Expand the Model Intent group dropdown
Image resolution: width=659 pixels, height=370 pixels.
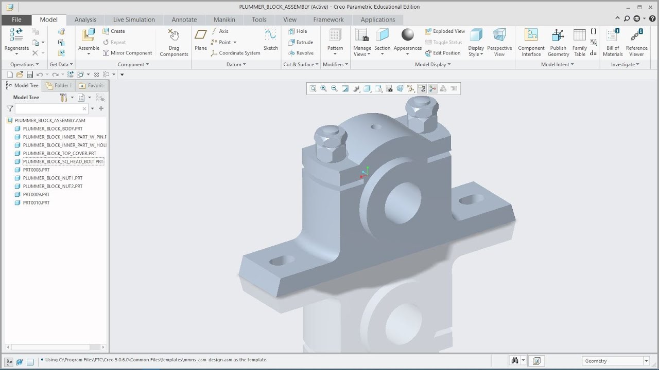pyautogui.click(x=558, y=64)
